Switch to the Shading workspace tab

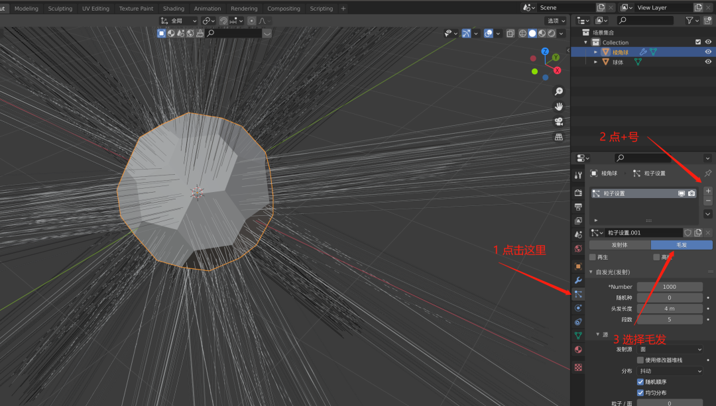pos(174,8)
